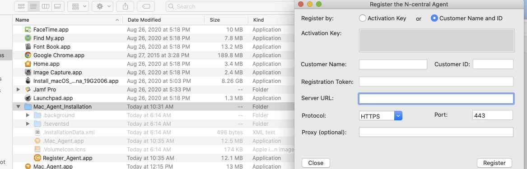Switch Finder to column view
The height and width of the screenshot is (169, 527).
tap(45, 6)
